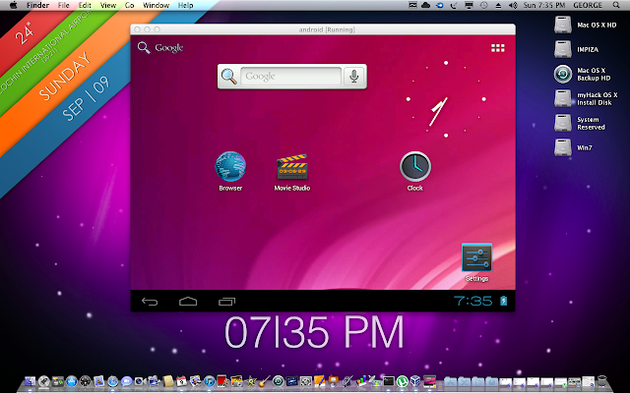Click the cloud icon in menu bar
630x393 pixels.
coord(425,5)
